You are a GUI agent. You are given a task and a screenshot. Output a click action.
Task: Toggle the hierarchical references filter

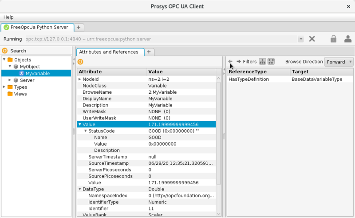pyautogui.click(x=262, y=62)
